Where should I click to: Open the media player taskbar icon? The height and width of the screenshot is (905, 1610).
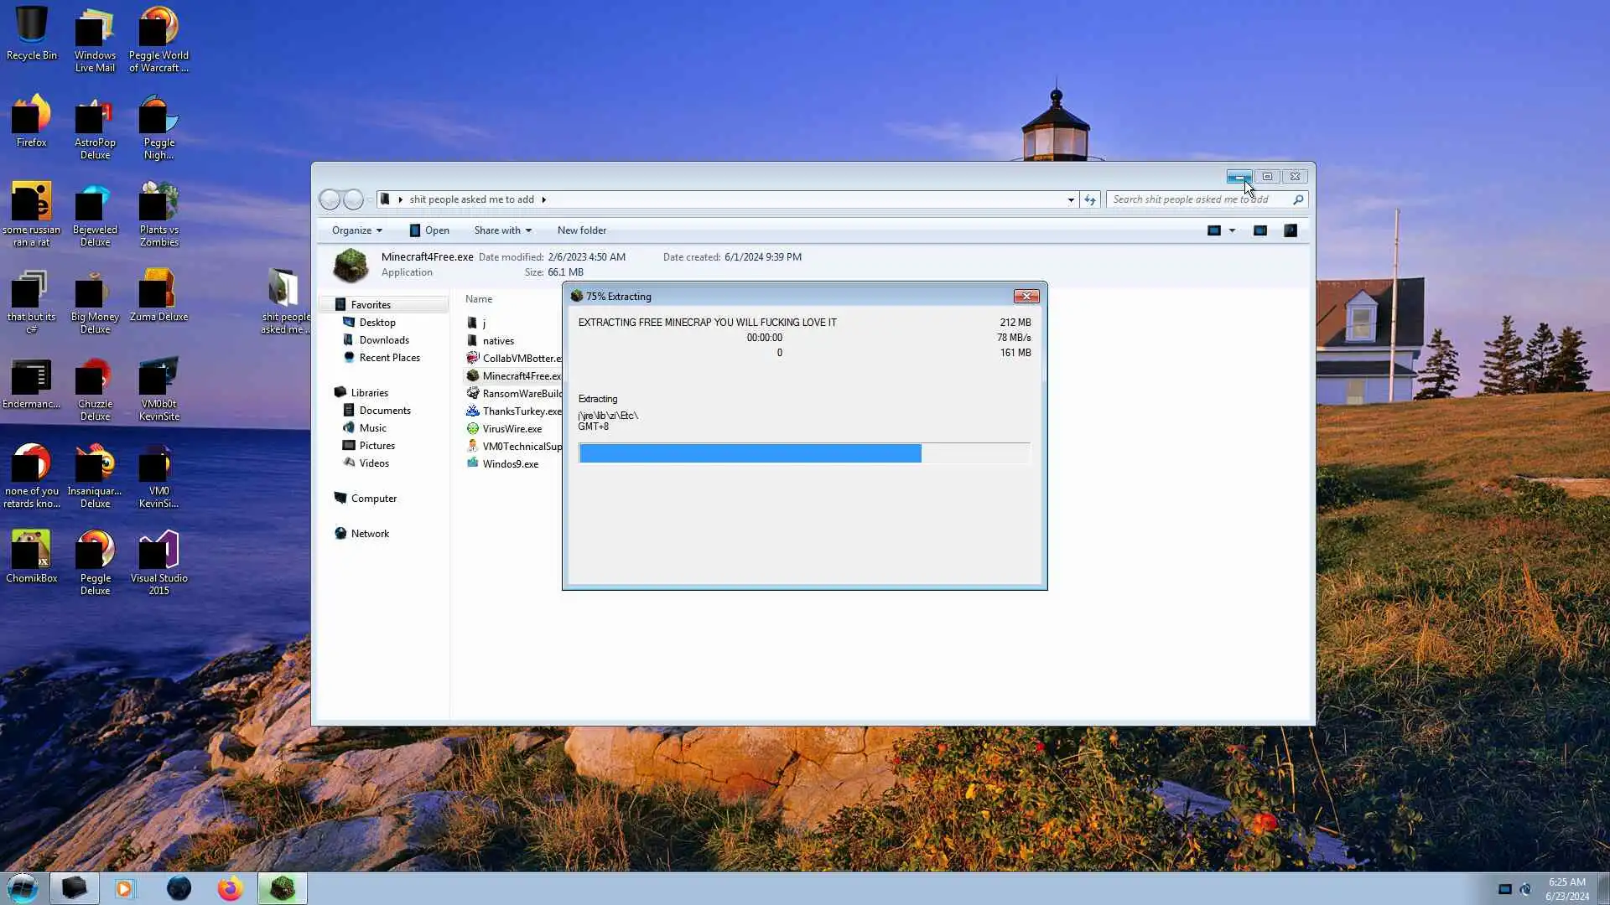tap(125, 888)
